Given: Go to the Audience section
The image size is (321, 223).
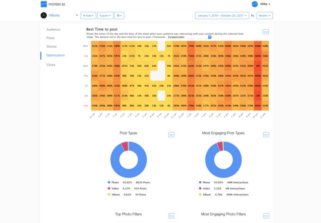Looking at the screenshot, I should coord(53,30).
